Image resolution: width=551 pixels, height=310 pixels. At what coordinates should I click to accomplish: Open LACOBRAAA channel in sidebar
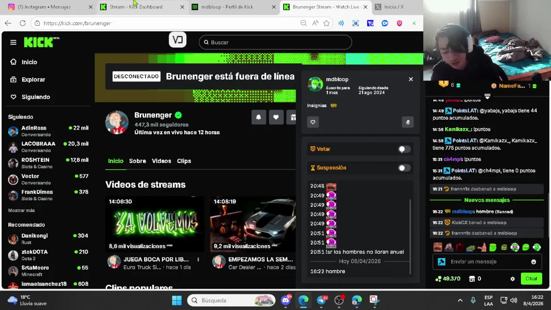(48, 147)
